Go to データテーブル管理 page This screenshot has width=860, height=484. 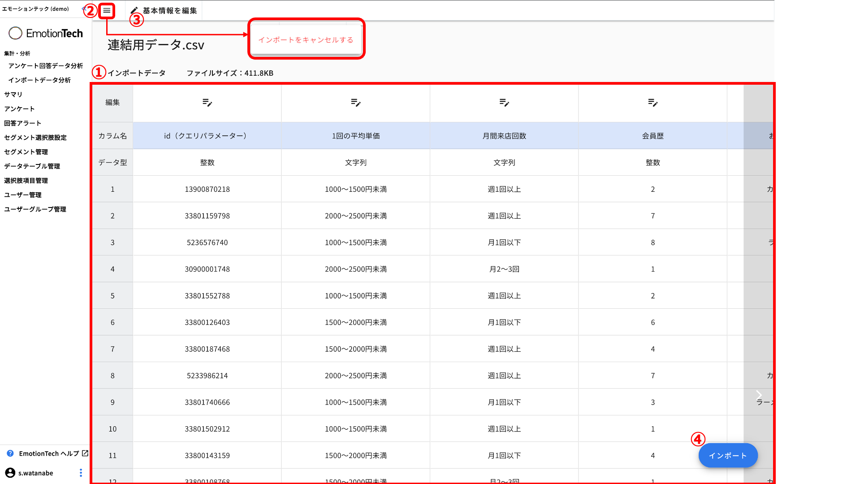point(32,166)
